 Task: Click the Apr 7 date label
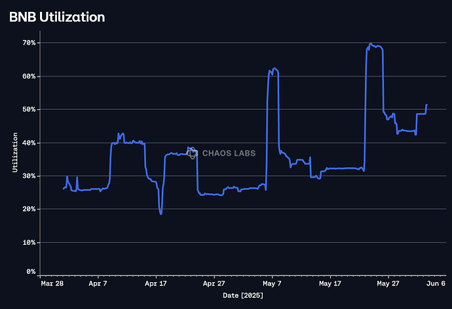point(98,283)
